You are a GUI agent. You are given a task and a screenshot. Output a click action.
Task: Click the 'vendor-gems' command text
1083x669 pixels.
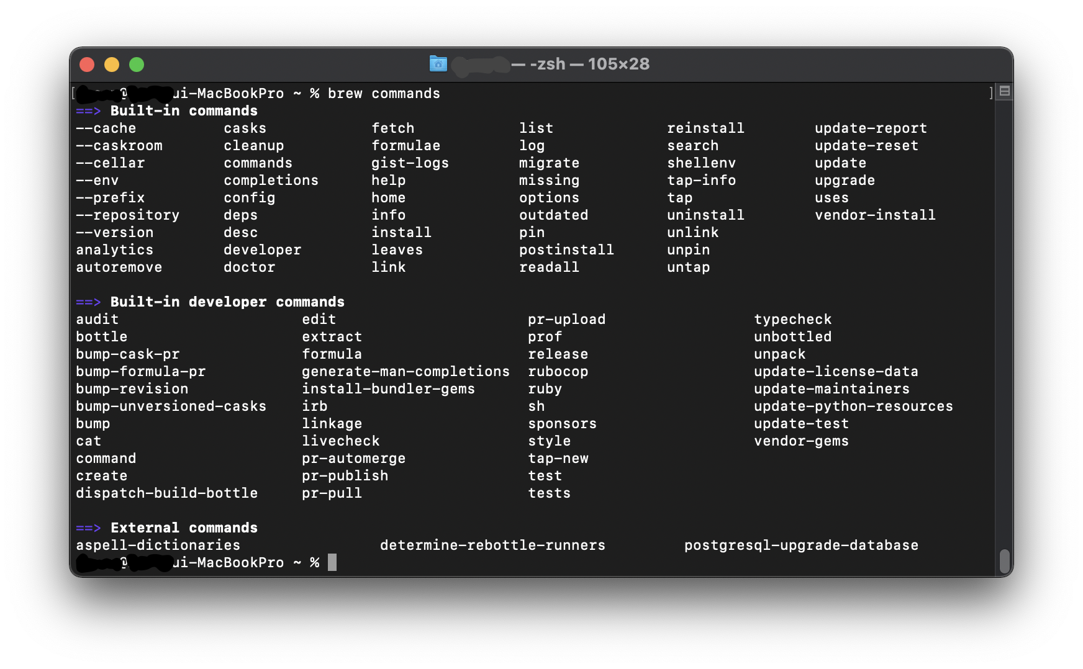(802, 441)
